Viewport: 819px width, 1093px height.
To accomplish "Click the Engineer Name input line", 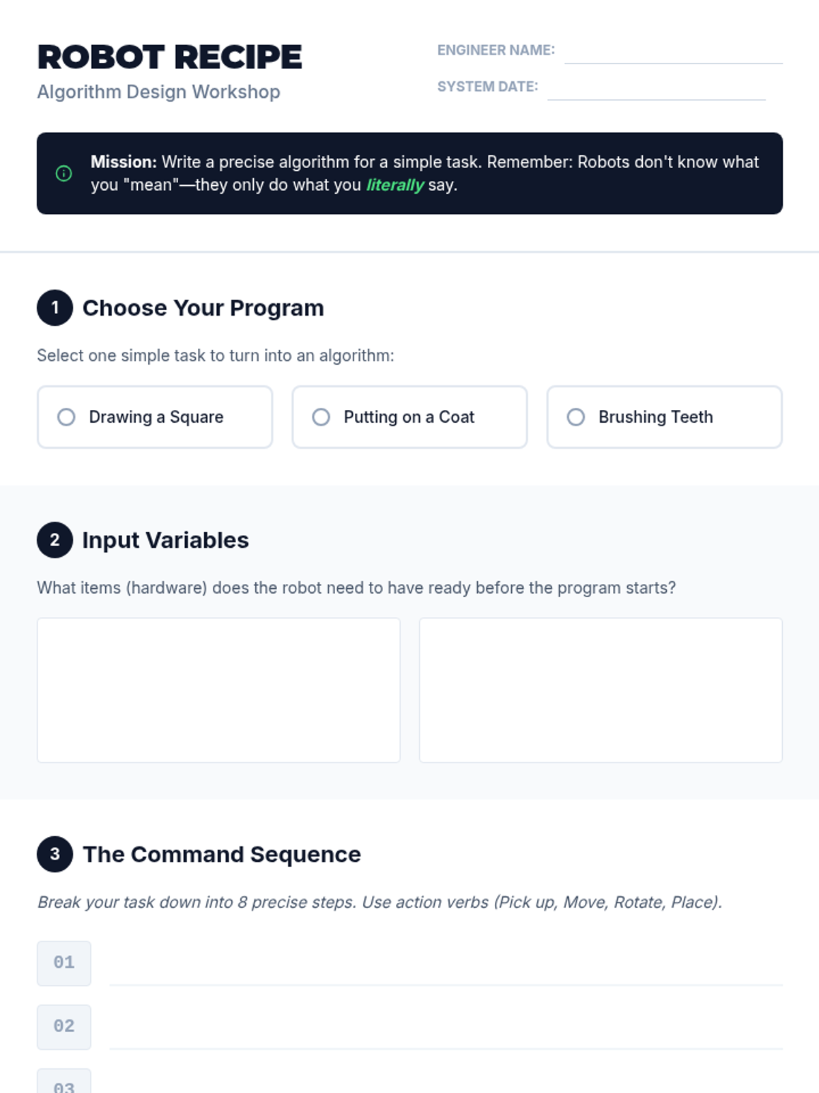I will pos(674,51).
